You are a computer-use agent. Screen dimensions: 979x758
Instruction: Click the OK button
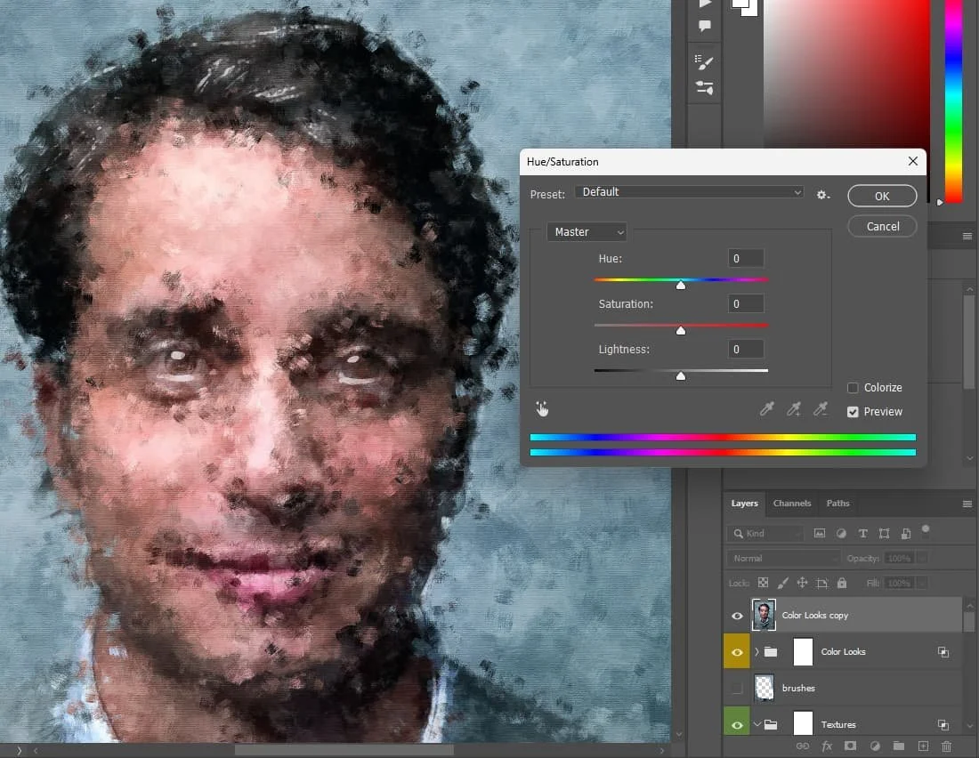881,196
